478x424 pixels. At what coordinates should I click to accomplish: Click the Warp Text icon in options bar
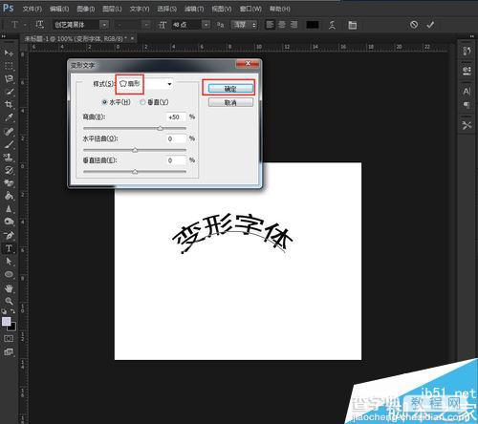[332, 25]
